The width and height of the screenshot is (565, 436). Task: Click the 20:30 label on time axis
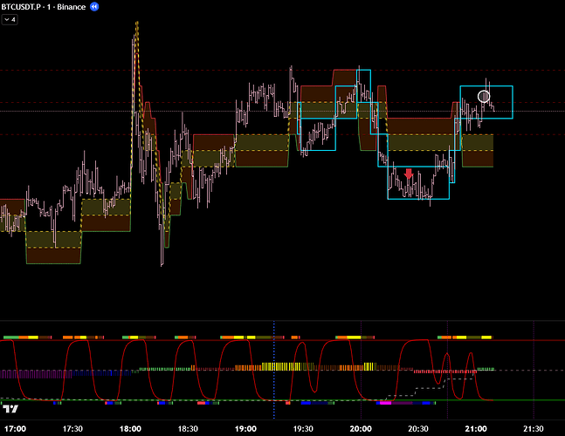[418, 428]
